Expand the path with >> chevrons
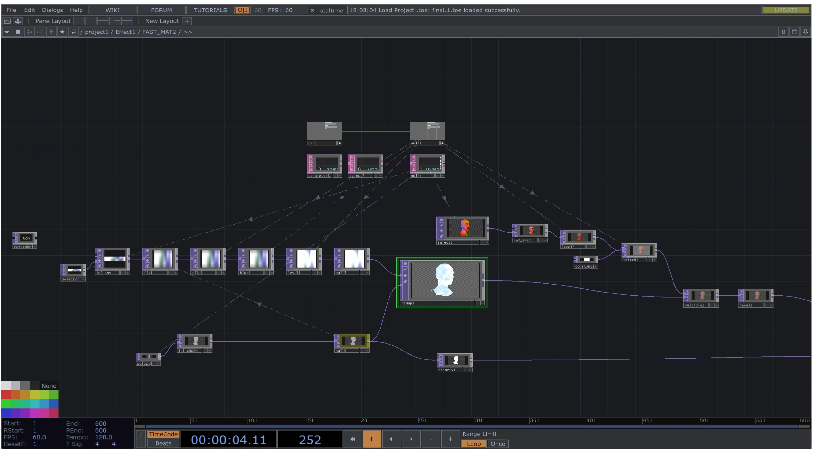 (x=188, y=32)
